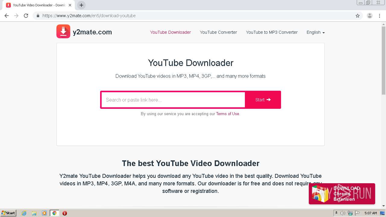Click the scrollbar down arrow
The height and width of the screenshot is (217, 386).
tap(384, 206)
